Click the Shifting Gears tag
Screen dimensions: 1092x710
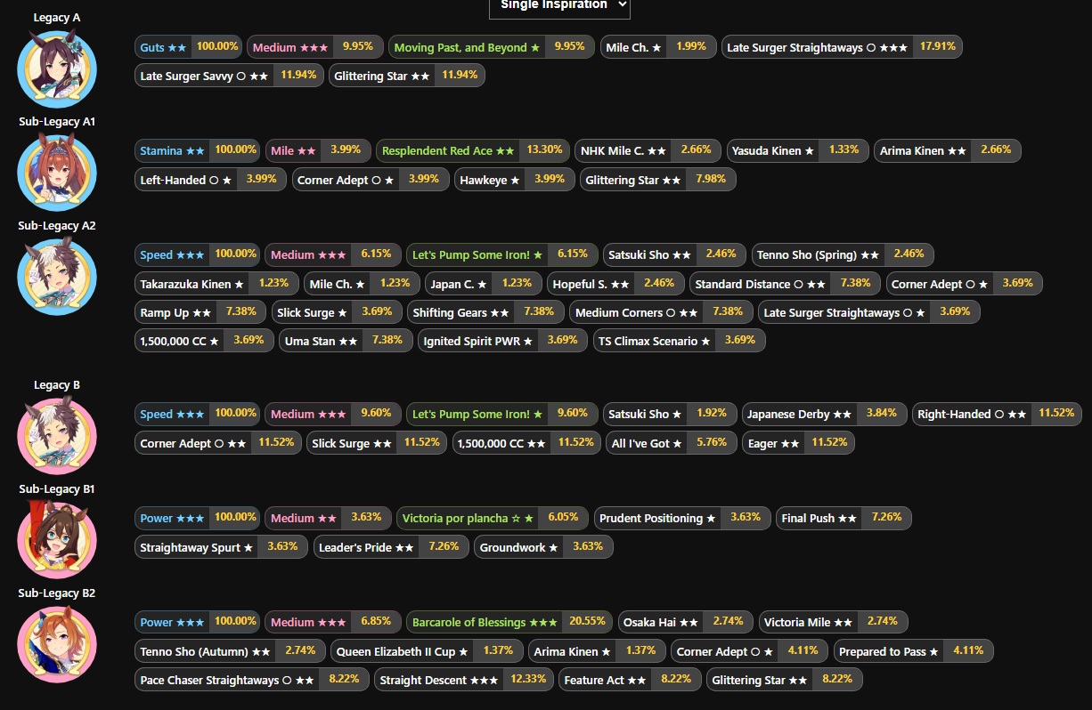click(485, 311)
